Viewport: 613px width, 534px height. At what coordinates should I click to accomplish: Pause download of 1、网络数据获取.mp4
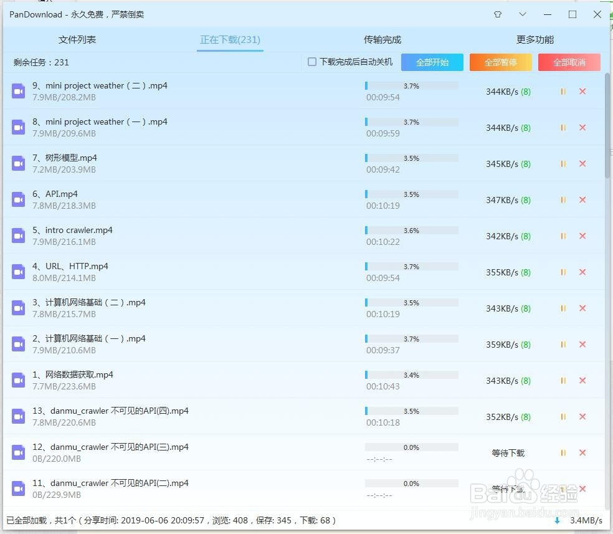(x=563, y=381)
